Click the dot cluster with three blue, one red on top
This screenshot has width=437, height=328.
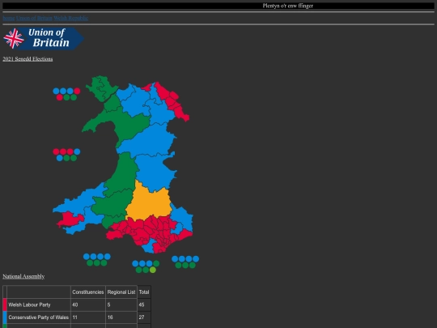tap(66, 94)
